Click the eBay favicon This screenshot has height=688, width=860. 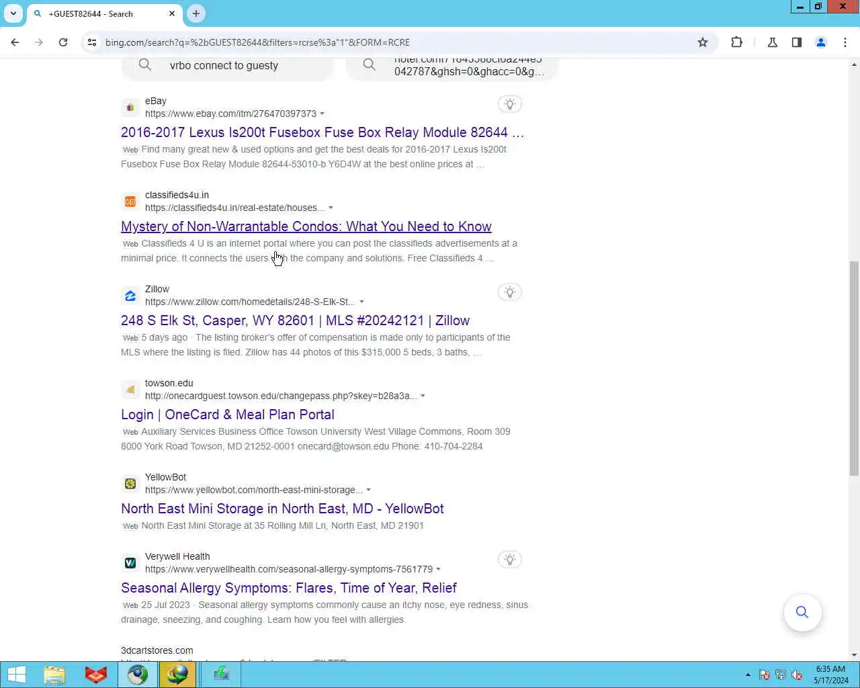130,107
